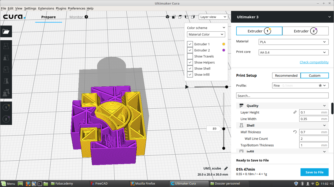Screen dimensions: 334x187
Task: Show desktop via taskbar green icon
Action: 20,183
